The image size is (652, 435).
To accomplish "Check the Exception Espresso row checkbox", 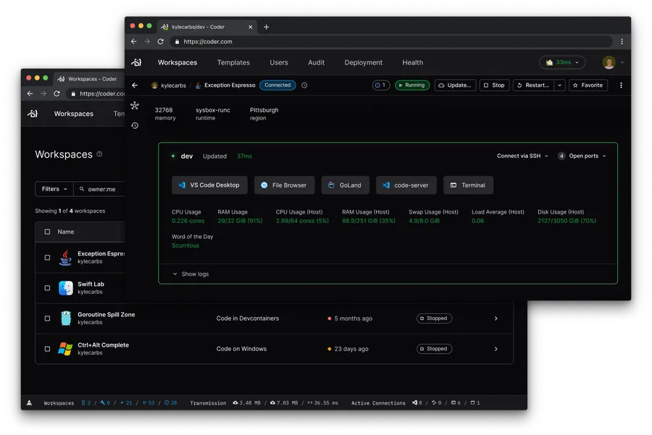I will click(47, 258).
